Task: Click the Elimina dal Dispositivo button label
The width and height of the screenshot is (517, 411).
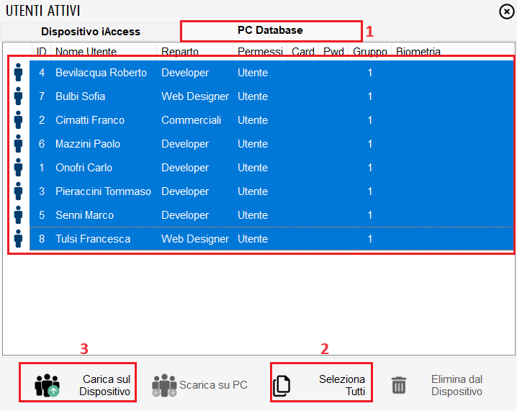Action: [457, 385]
